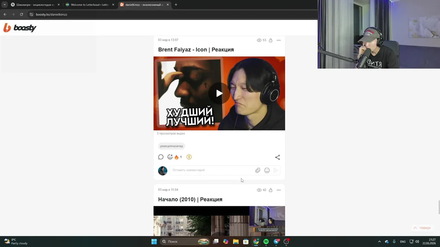Open more options on Brent Faiyaz post

(278, 40)
